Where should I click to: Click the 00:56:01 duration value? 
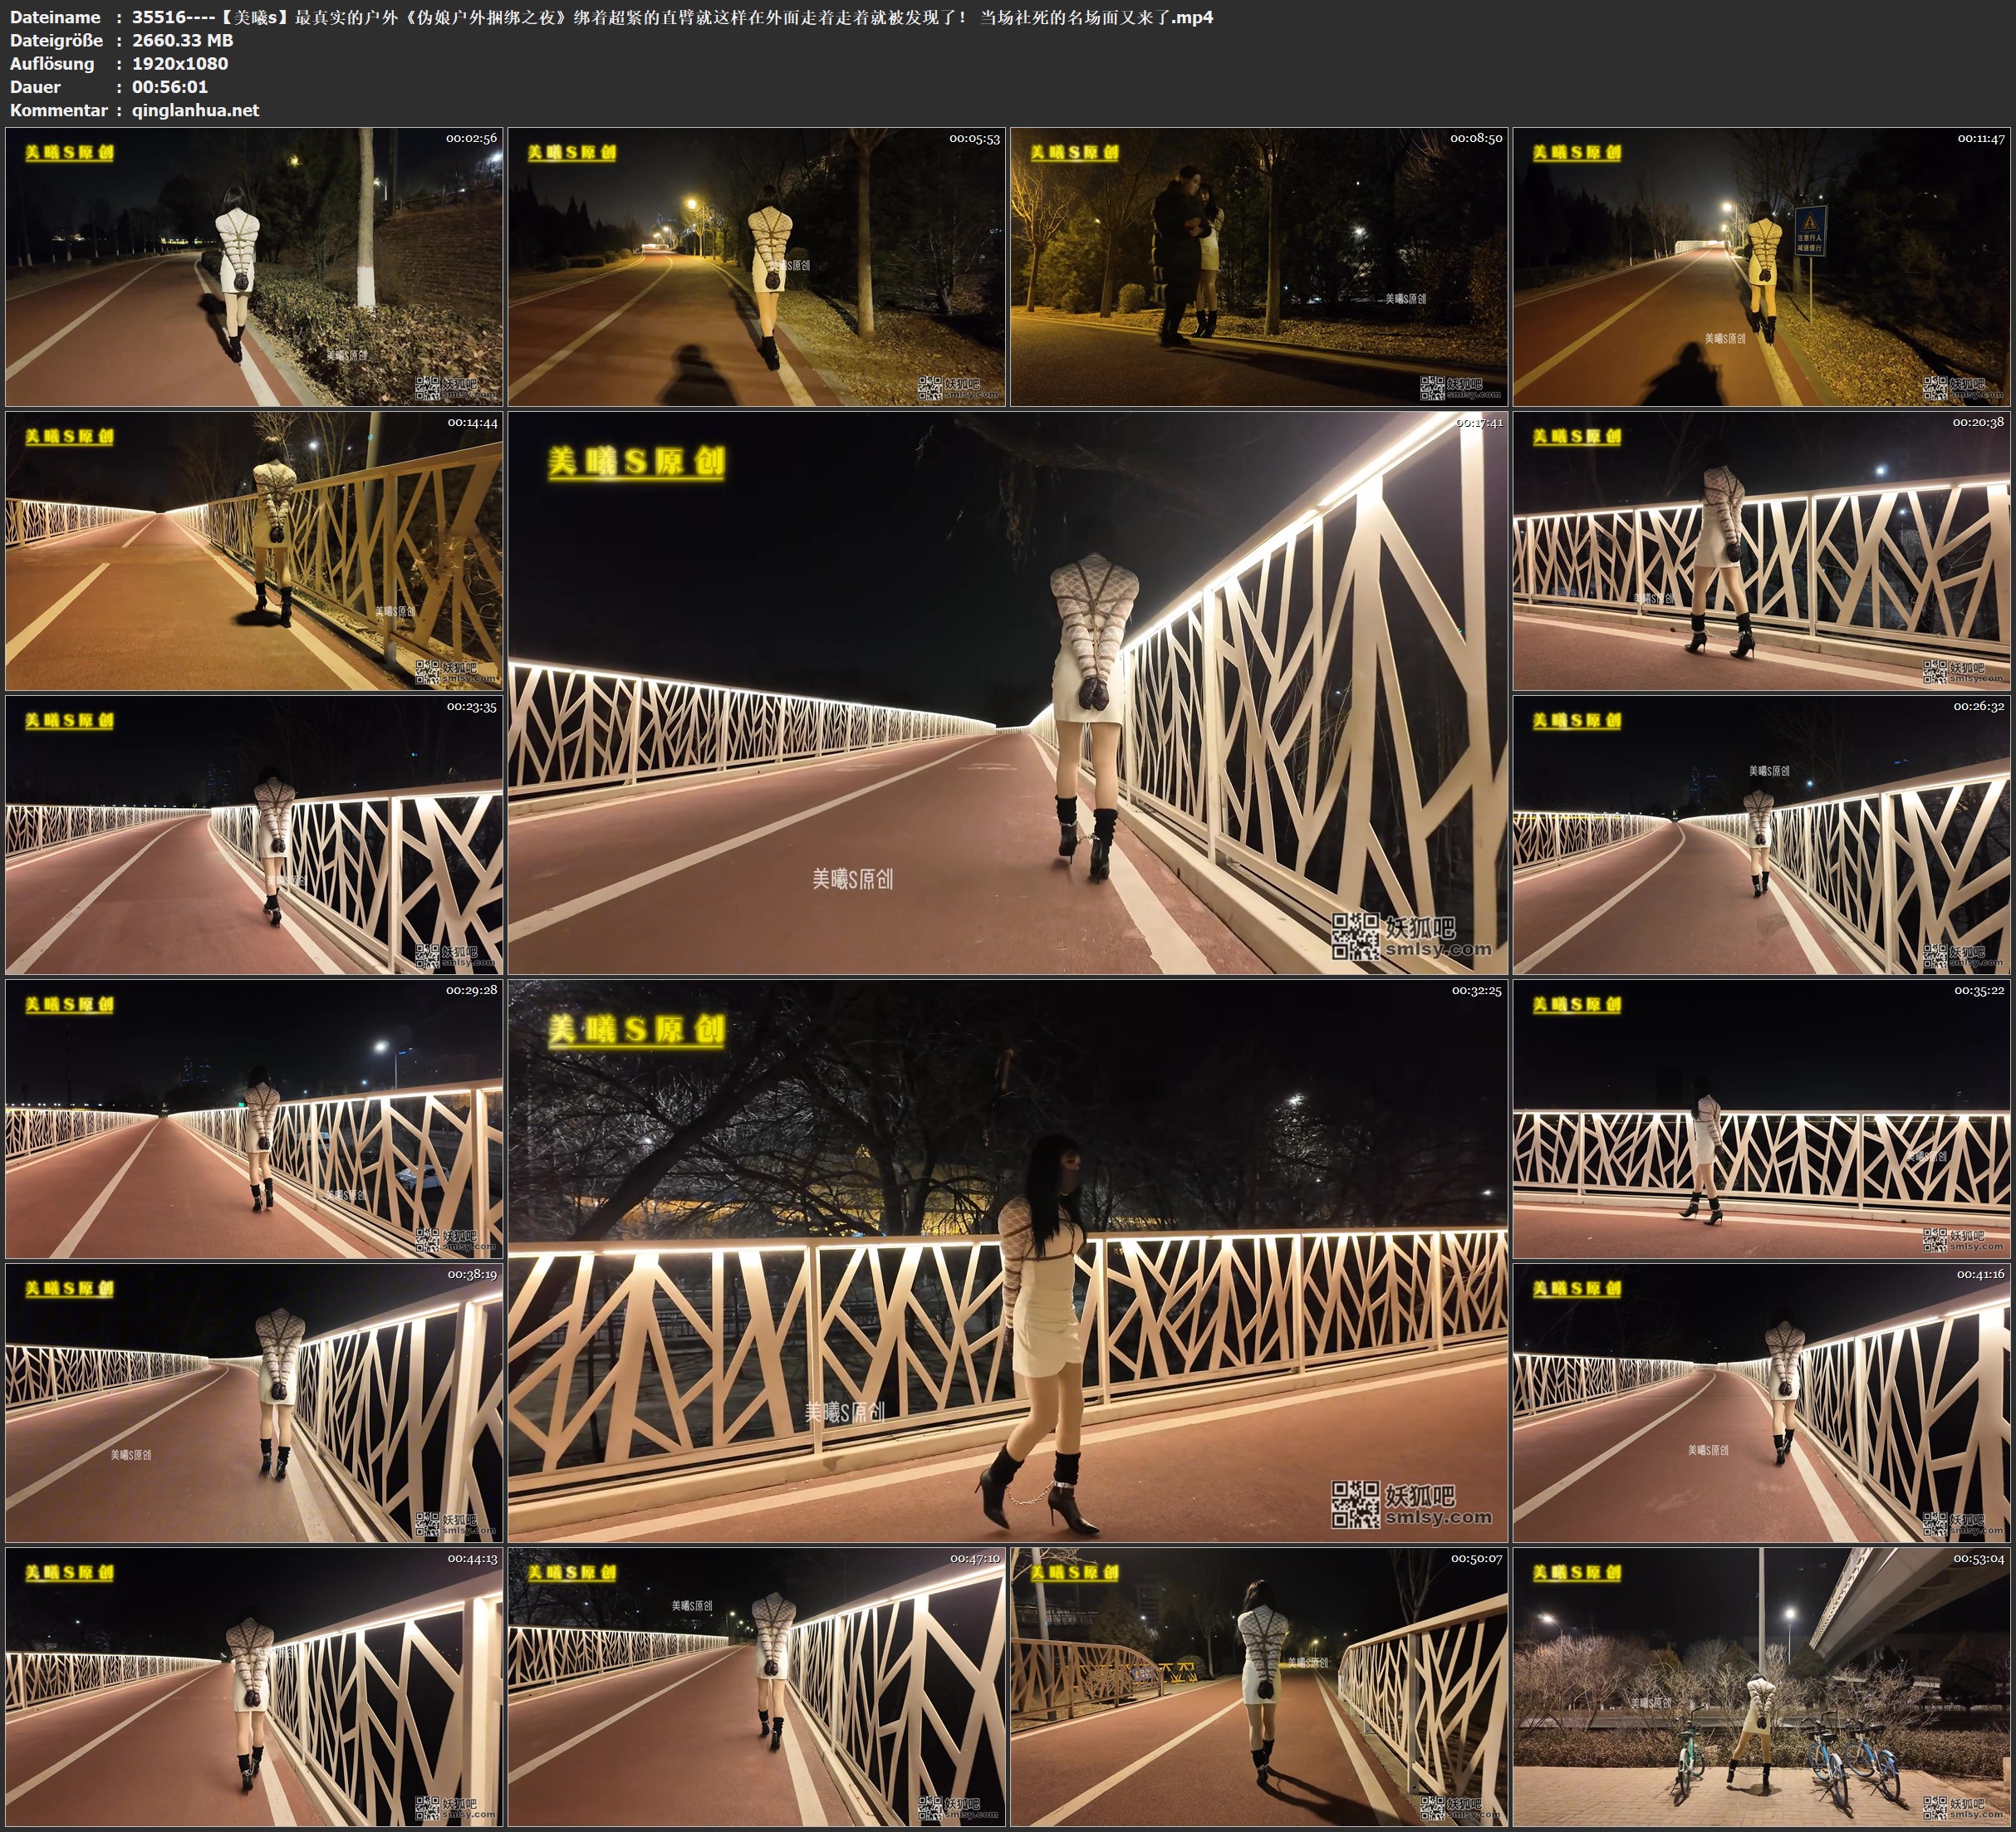pos(170,87)
